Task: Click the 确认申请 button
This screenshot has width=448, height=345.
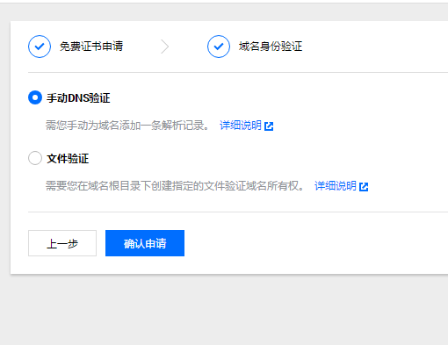Action: [145, 243]
